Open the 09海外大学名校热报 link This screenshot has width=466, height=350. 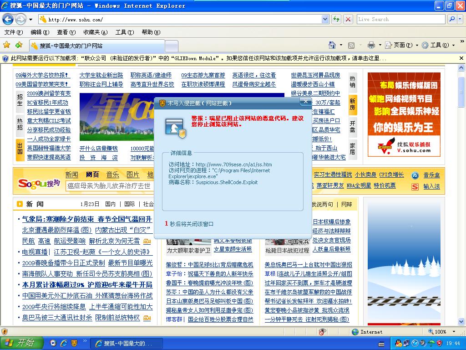(42, 75)
